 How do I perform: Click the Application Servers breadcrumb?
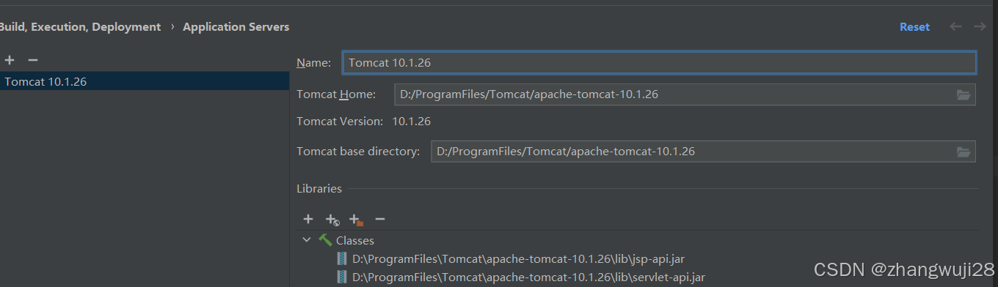(x=236, y=26)
